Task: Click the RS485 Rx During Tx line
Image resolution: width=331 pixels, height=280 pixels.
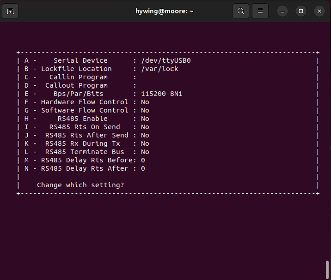Action: tap(82, 143)
